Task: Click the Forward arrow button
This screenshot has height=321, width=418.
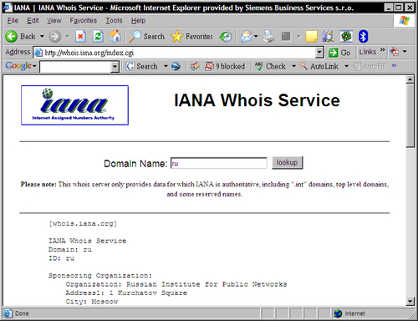Action: click(x=55, y=37)
